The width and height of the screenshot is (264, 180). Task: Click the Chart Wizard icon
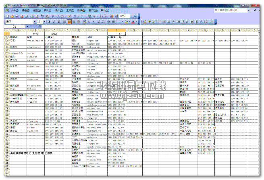110,16
